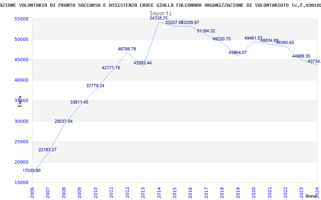Click x-axis year 2008
Viewport: 321px width, 200px height.
pyautogui.click(x=64, y=192)
